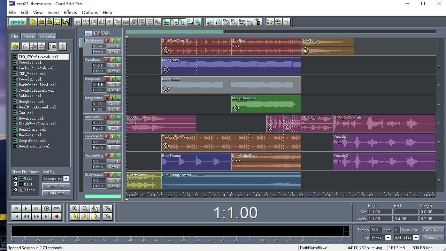Expand the Key dropdown
This screenshot has height=251, width=446.
coord(388,238)
